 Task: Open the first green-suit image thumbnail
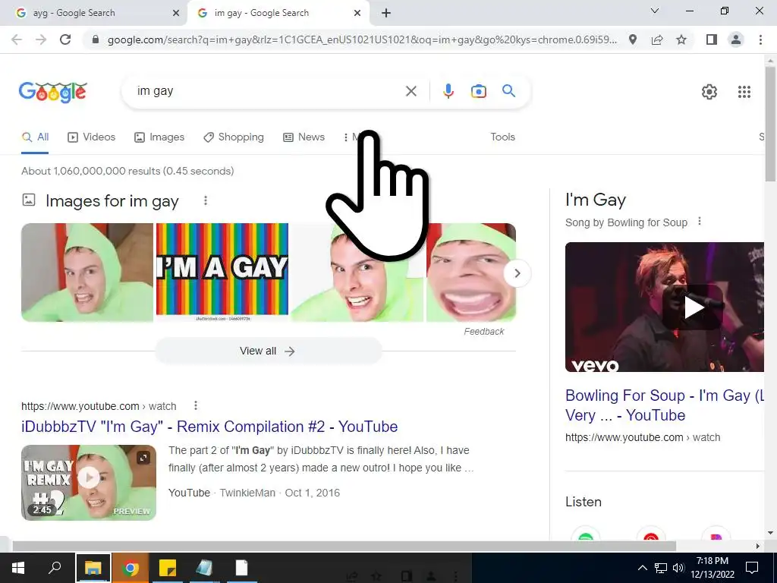tap(87, 273)
